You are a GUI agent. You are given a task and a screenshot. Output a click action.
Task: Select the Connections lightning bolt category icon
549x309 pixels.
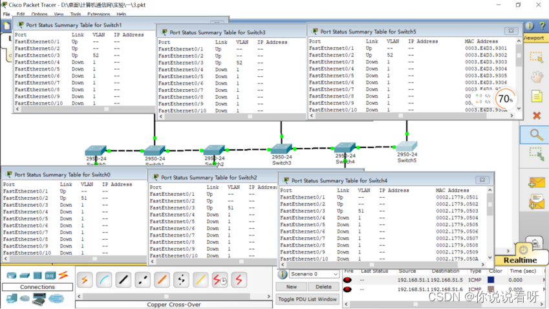point(63,275)
